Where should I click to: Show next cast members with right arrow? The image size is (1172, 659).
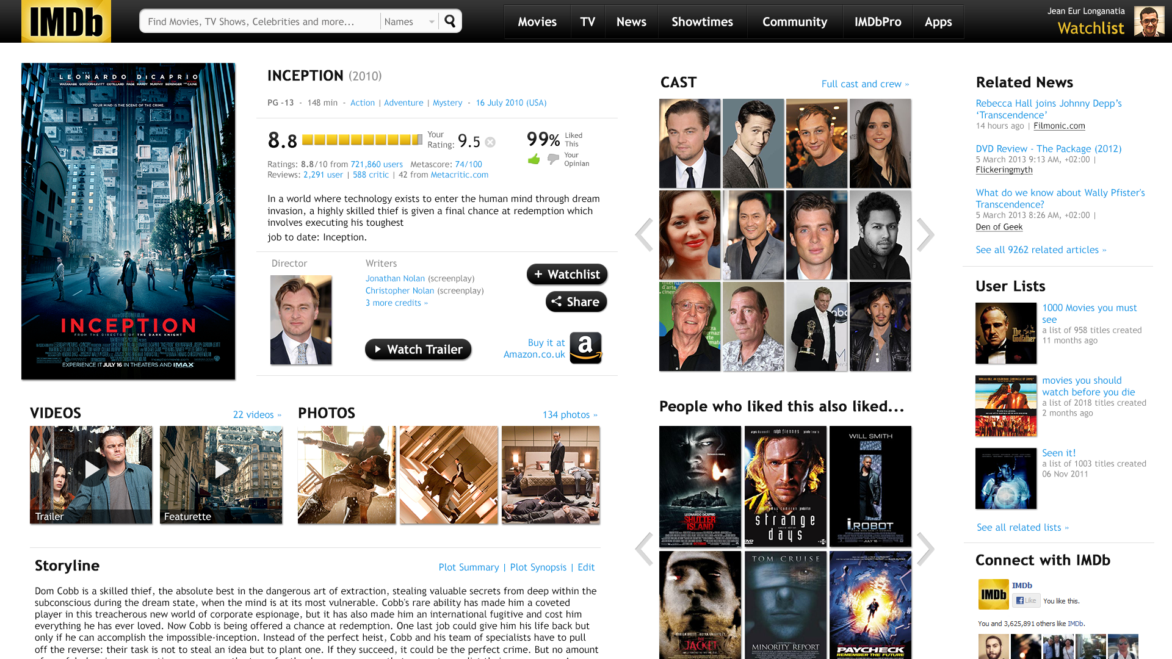pos(925,234)
